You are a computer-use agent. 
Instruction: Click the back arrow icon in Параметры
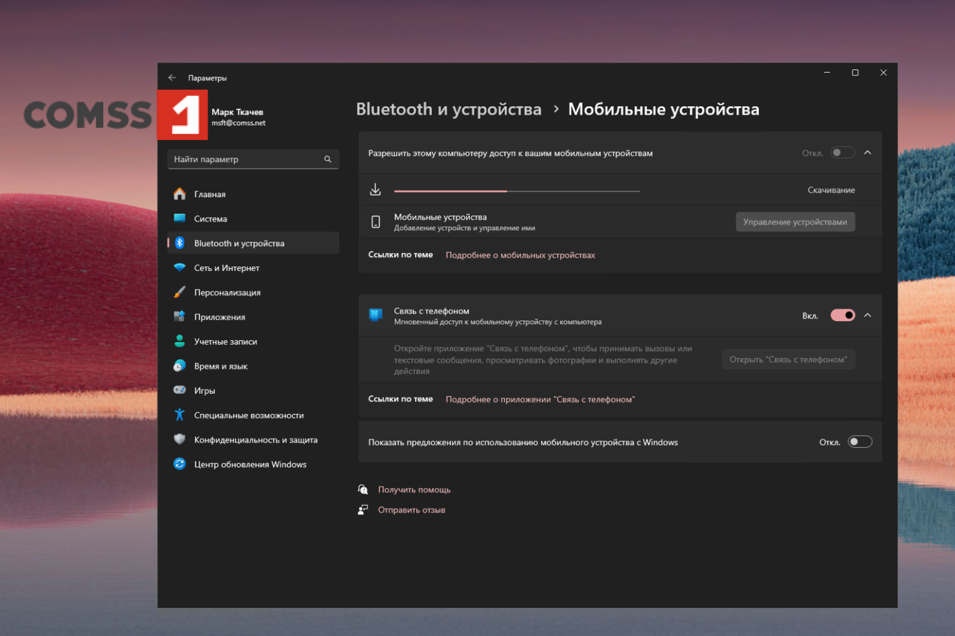pyautogui.click(x=172, y=78)
